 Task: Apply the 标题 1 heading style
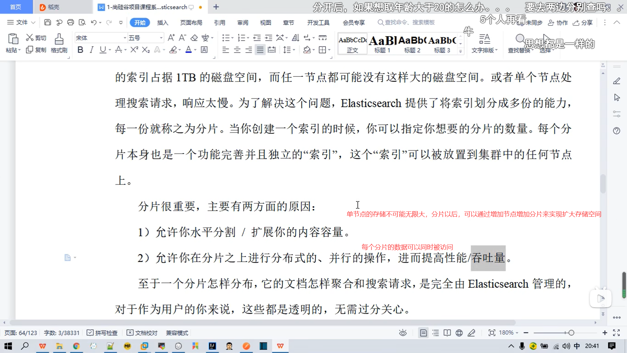(382, 43)
